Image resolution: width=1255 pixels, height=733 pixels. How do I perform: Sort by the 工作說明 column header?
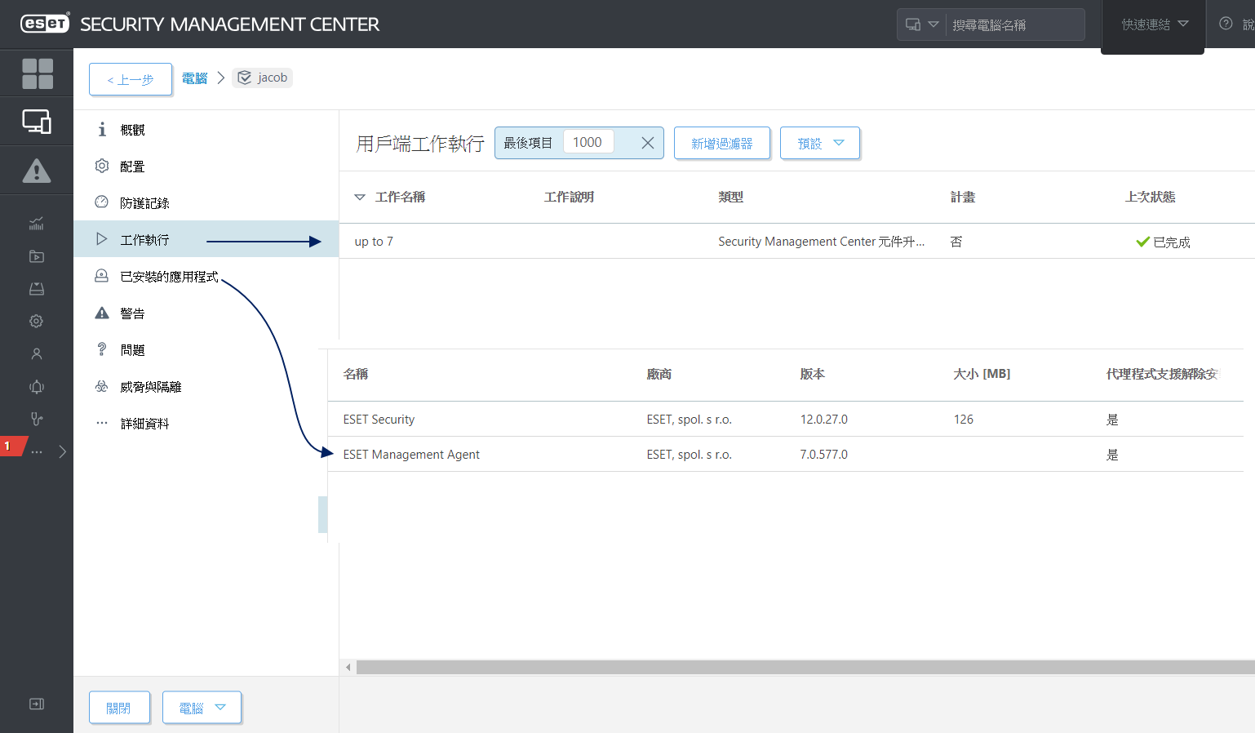569,197
